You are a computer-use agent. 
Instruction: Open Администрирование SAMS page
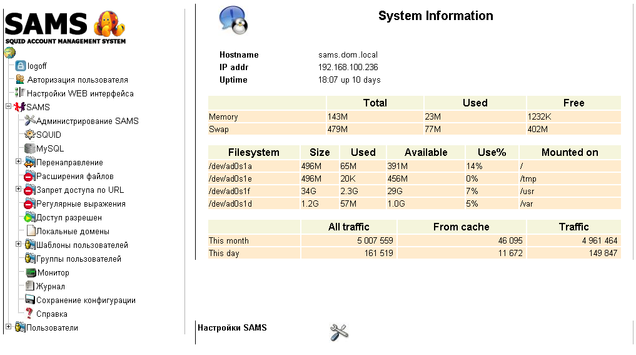point(87,121)
